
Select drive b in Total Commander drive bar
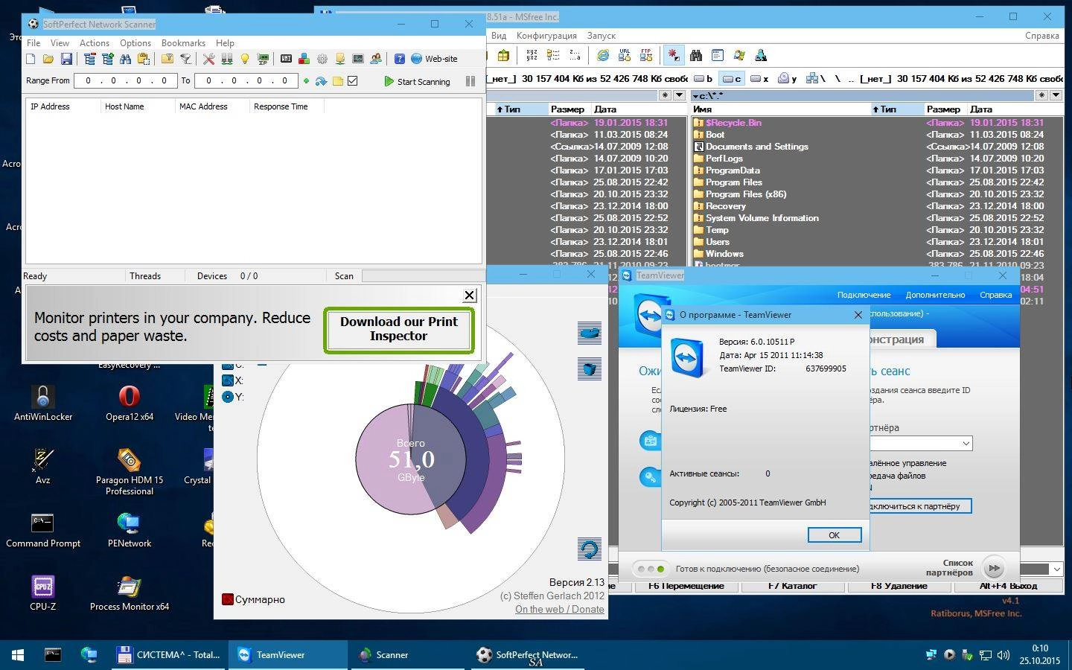pyautogui.click(x=703, y=78)
